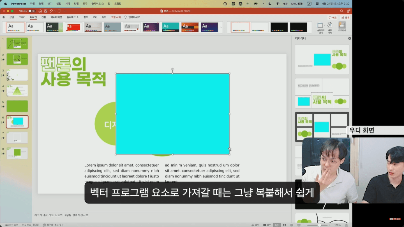The image size is (404, 227).
Task: Open the 슬라이드 쇼 ribbon tab
Action: tap(73, 17)
